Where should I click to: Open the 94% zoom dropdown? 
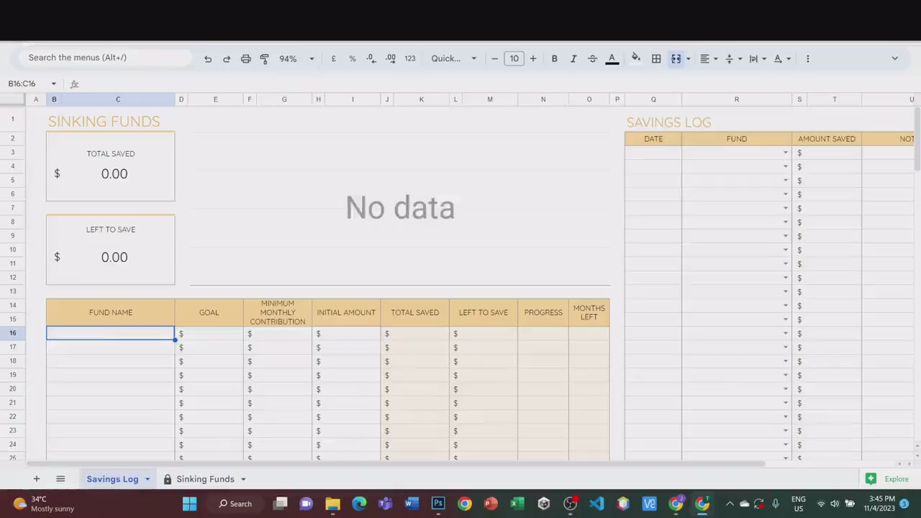(x=296, y=59)
